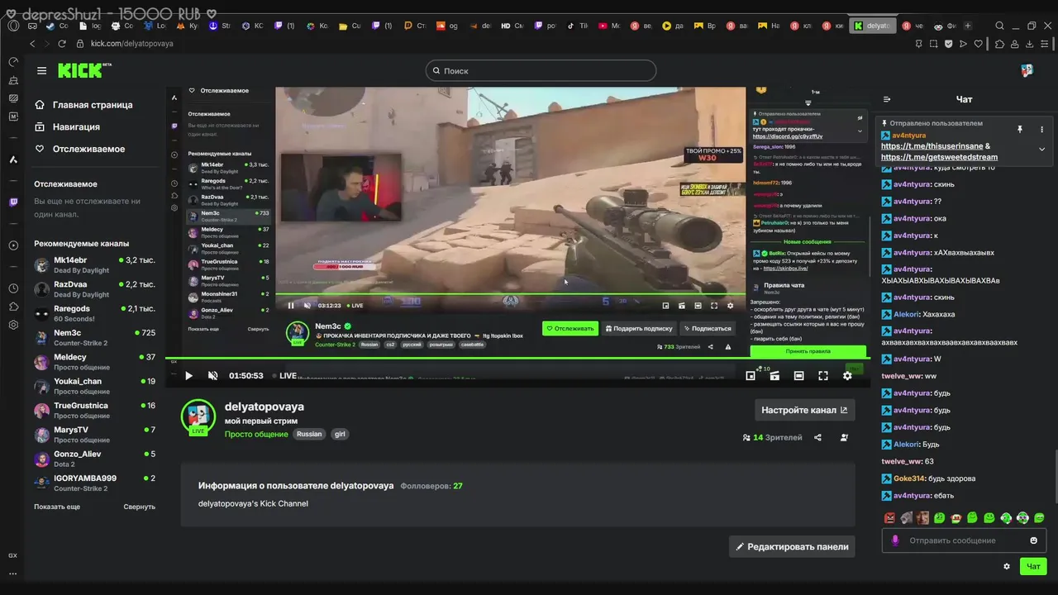Open Aria AI icon in Opera sidebar
Viewport: 1058px width, 595px height.
(x=13, y=159)
